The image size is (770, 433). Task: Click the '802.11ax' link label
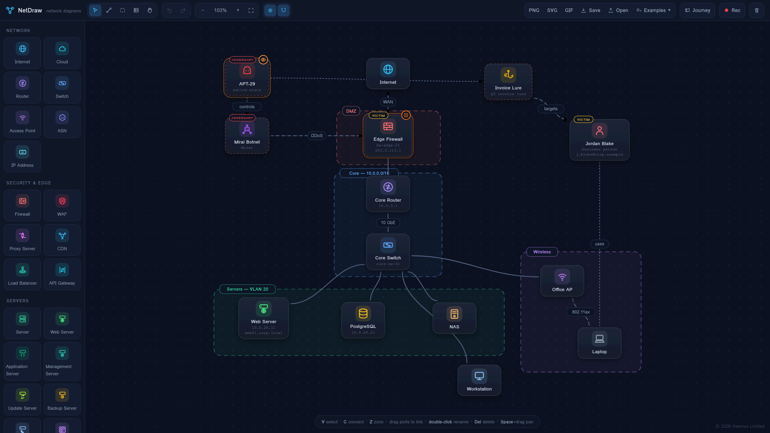point(581,312)
